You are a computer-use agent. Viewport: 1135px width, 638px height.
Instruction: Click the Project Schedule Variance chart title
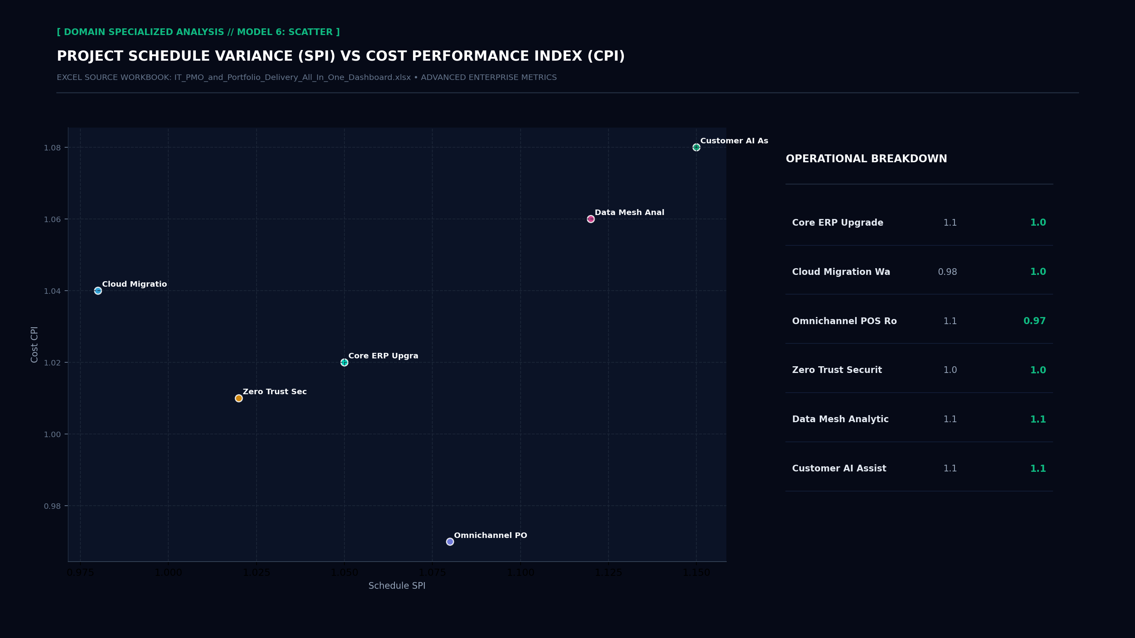340,56
